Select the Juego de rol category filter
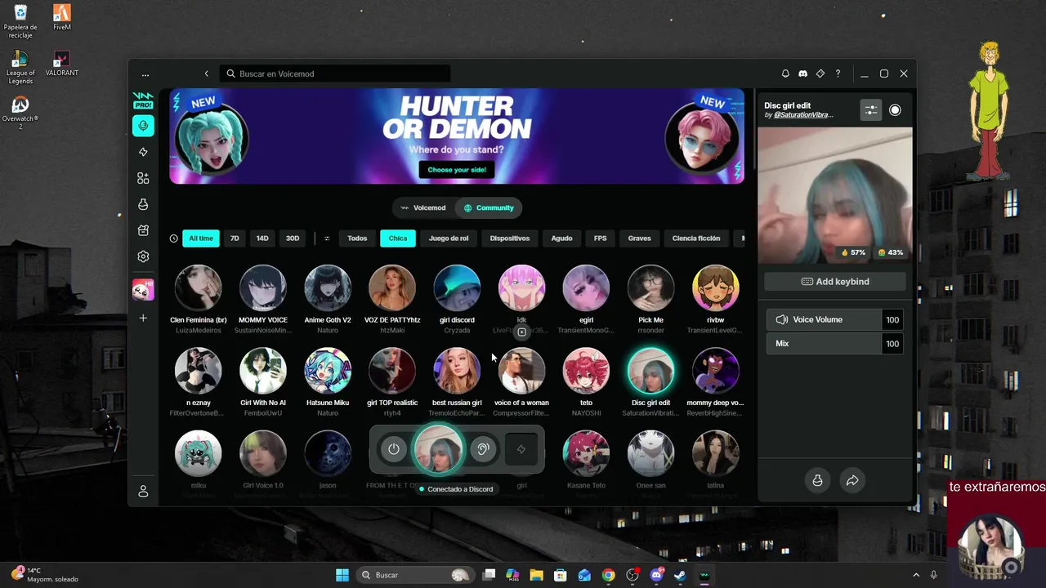 [449, 238]
